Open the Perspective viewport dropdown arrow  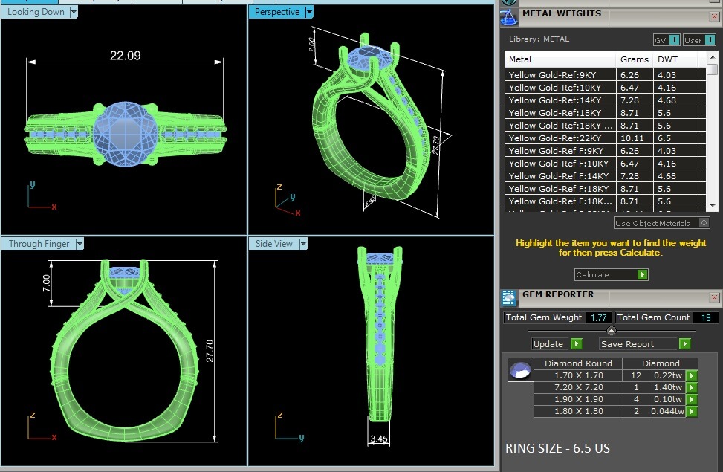click(x=309, y=12)
